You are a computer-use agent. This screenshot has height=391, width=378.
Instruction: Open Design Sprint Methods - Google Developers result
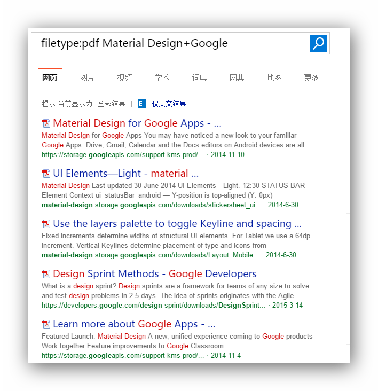pyautogui.click(x=155, y=274)
